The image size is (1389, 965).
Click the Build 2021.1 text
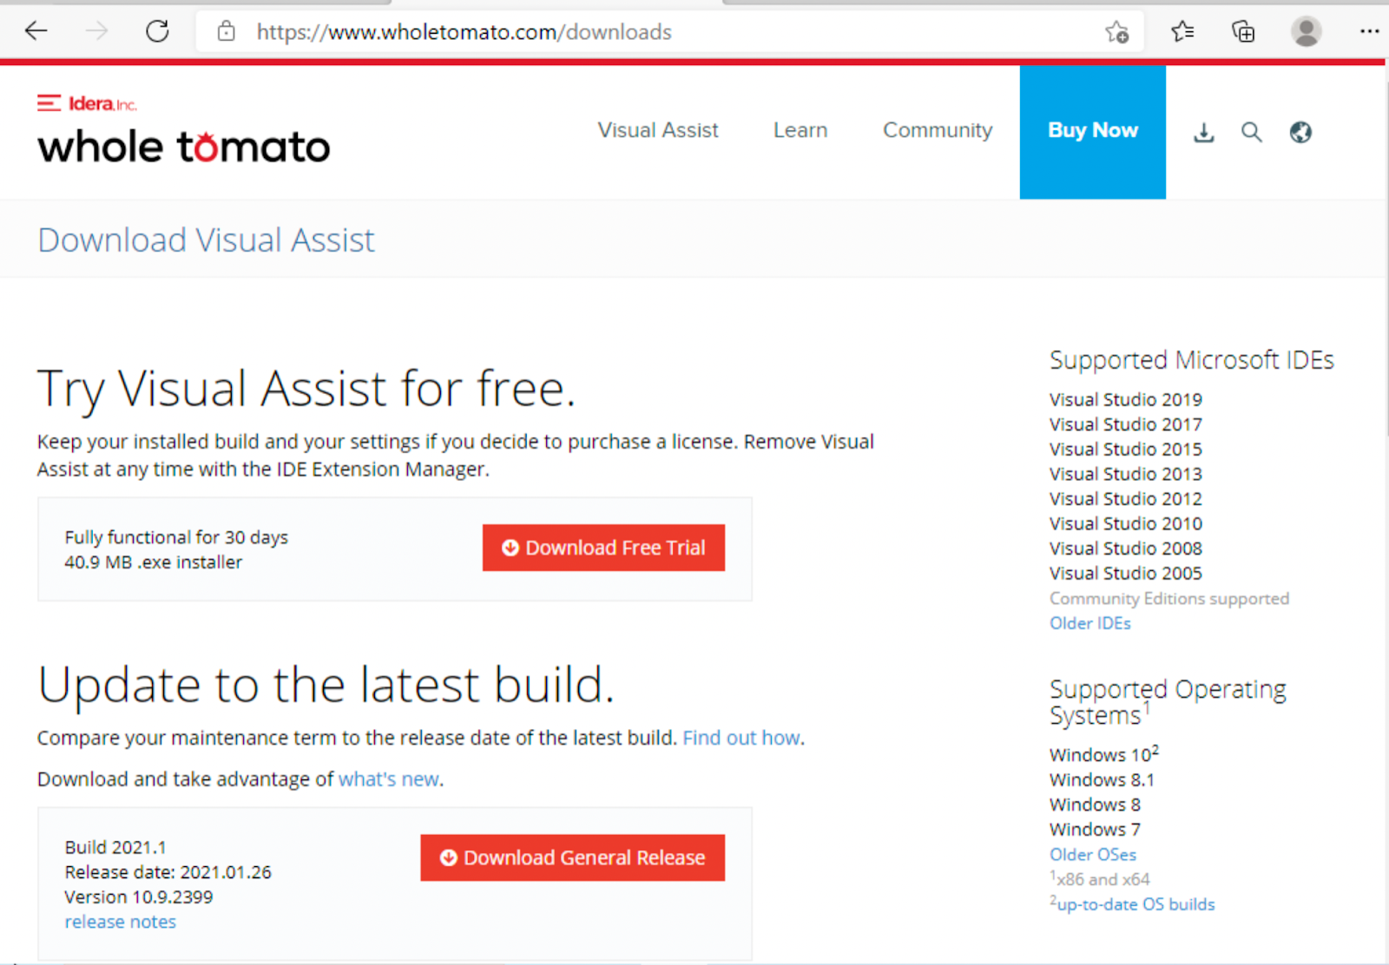pyautogui.click(x=115, y=847)
